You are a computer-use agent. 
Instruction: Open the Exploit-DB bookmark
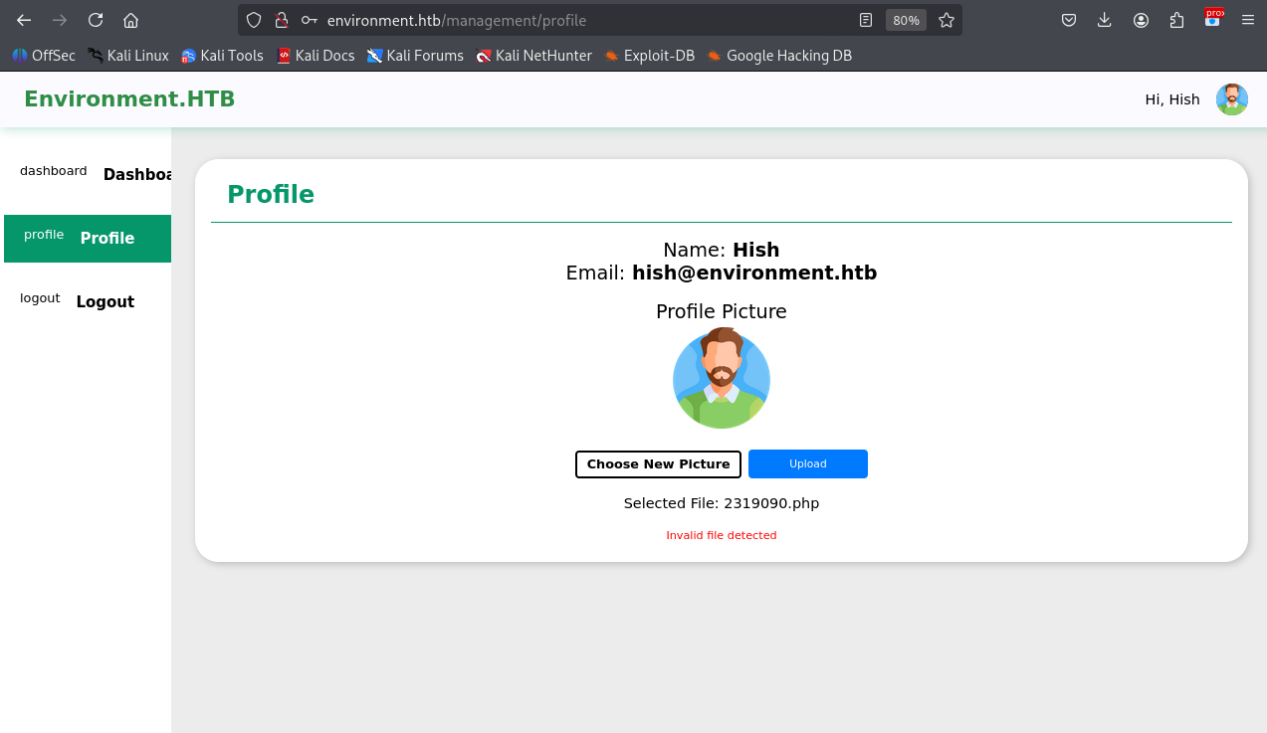coord(649,56)
